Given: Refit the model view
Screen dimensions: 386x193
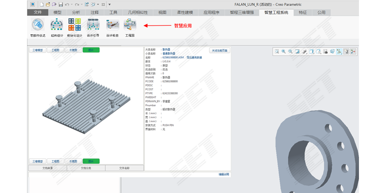Looking at the screenshot, I should [276, 51].
